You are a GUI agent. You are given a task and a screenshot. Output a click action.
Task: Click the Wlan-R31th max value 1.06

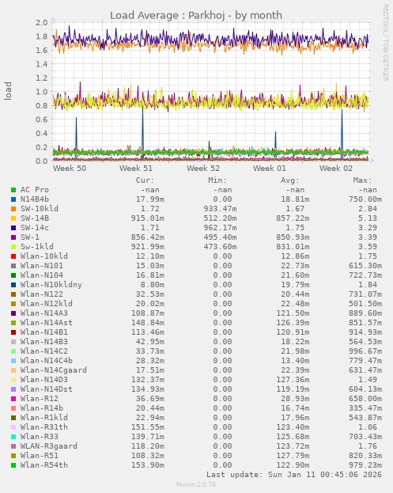[368, 427]
